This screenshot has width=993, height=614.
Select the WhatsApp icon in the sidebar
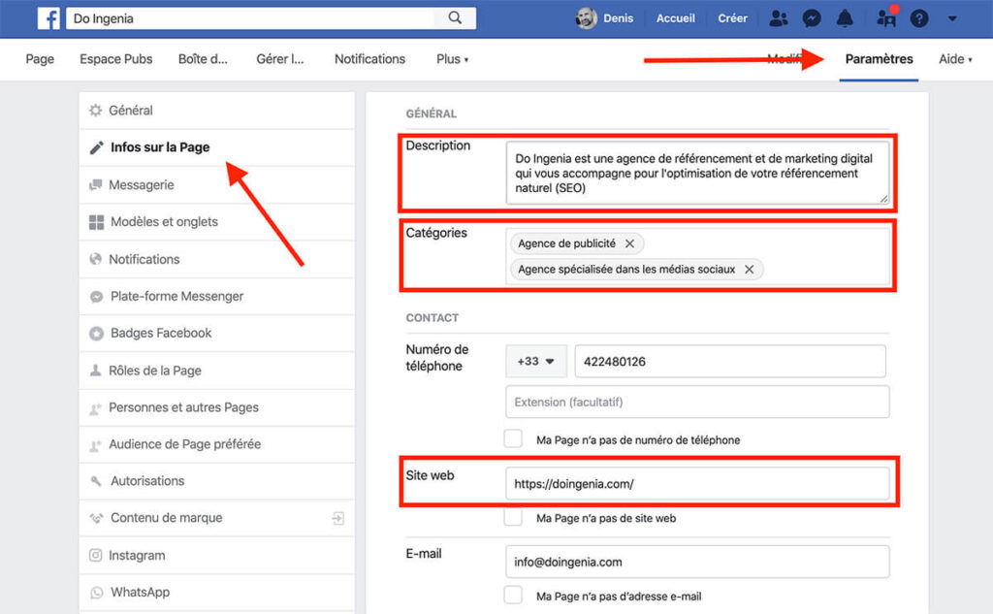[x=95, y=592]
